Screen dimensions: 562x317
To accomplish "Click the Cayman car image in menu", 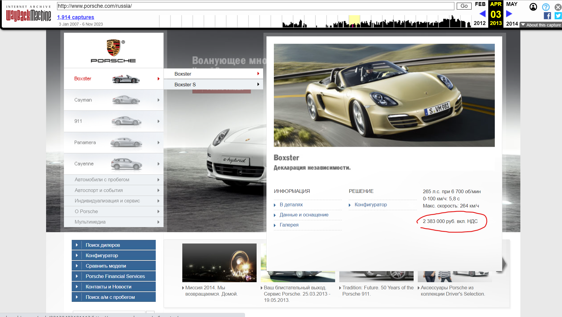I will point(126,100).
